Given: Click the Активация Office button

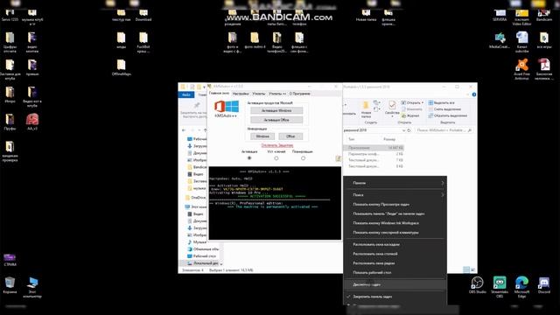Looking at the screenshot, I should [276, 120].
